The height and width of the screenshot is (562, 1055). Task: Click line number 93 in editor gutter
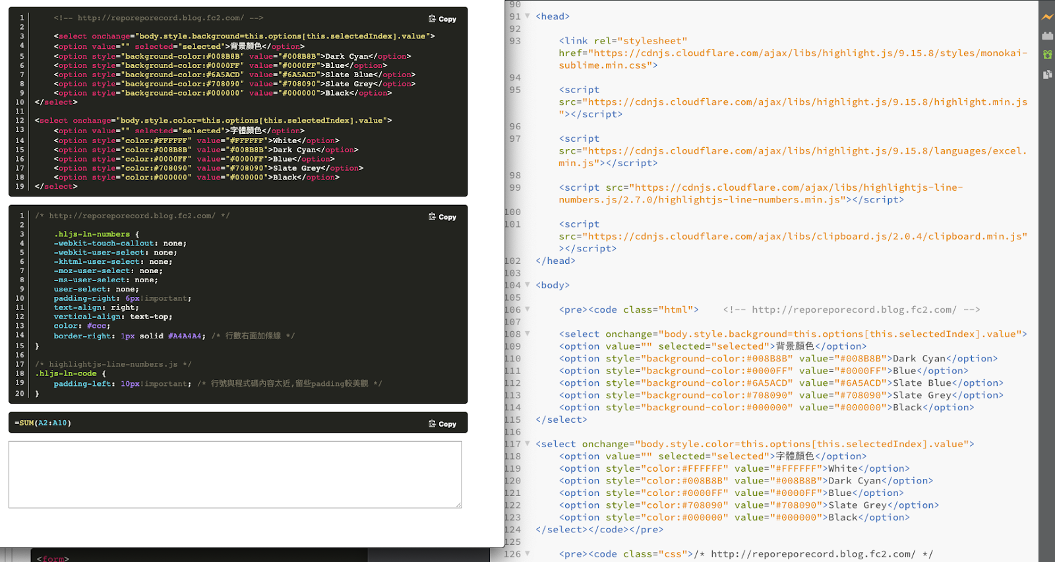(515, 41)
